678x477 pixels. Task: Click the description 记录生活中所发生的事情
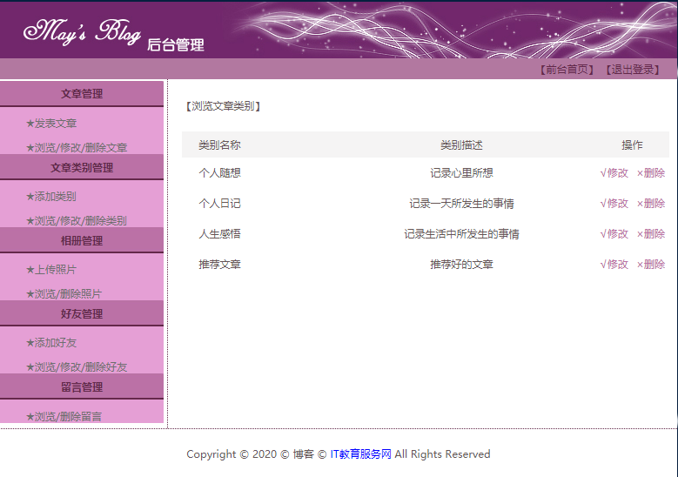point(461,234)
